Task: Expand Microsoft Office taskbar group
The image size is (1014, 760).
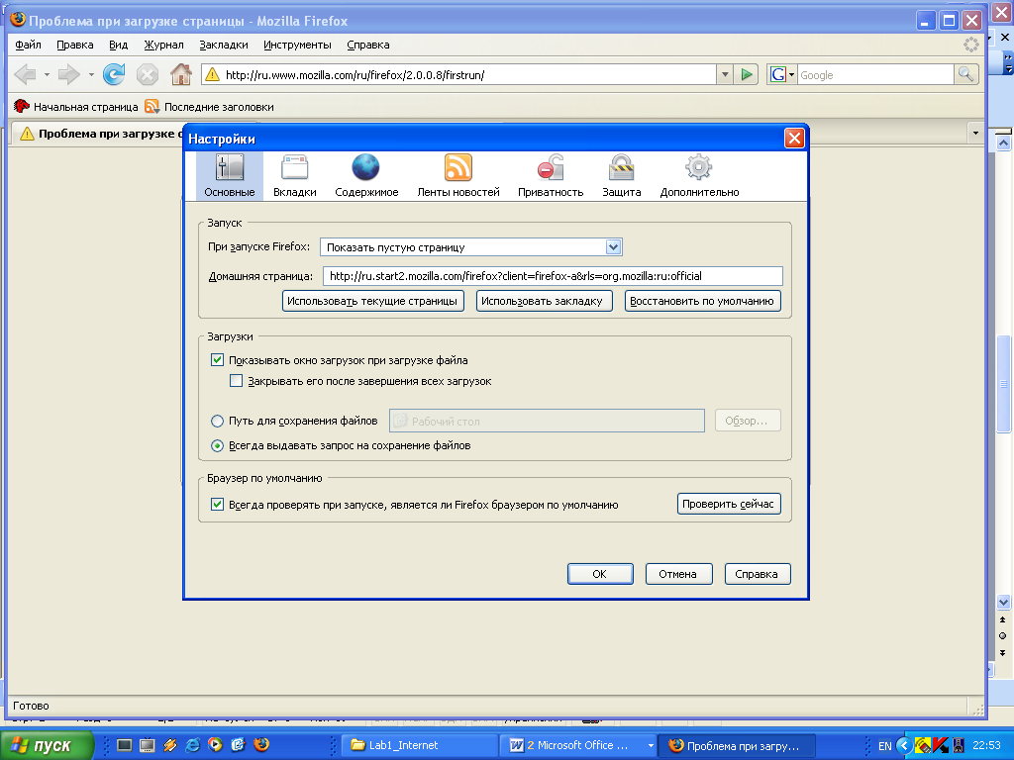Action: (650, 745)
